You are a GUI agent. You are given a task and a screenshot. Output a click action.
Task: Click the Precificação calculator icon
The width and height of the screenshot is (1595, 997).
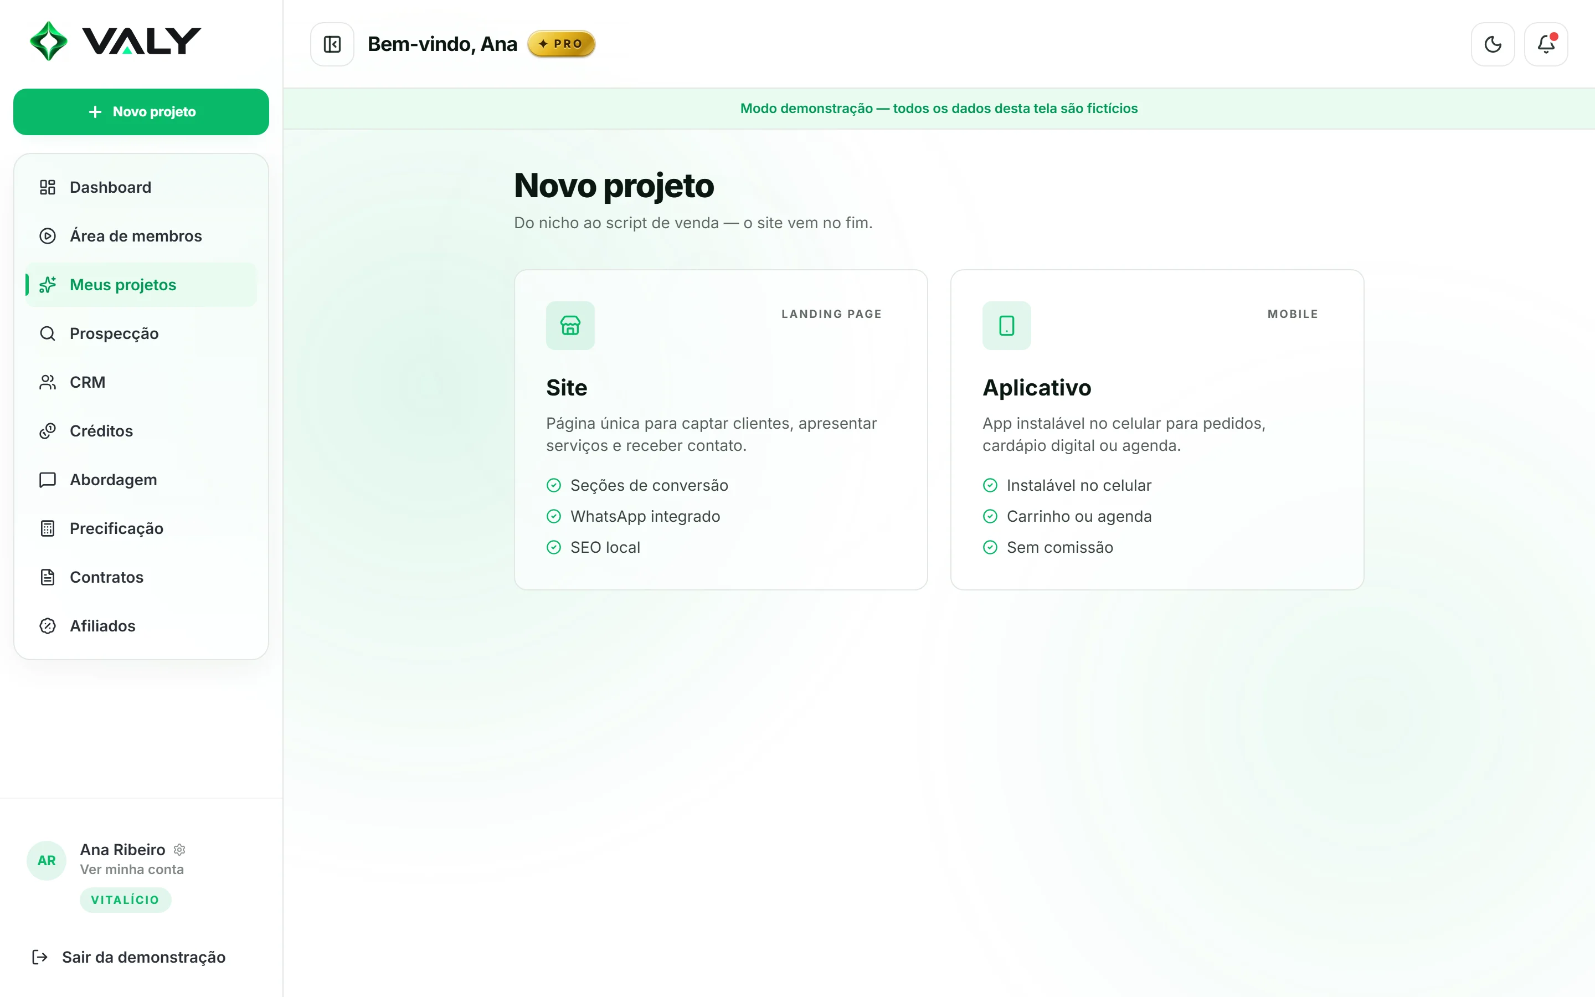pyautogui.click(x=48, y=529)
